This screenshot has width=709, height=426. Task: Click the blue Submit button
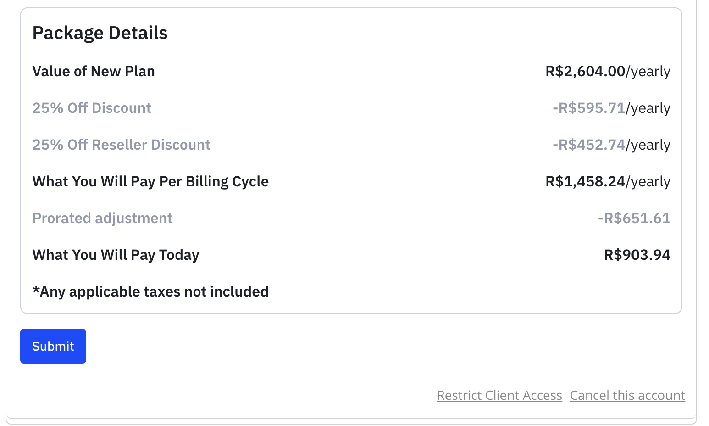click(53, 346)
